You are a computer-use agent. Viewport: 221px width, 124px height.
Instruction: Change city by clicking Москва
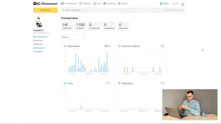166,3
